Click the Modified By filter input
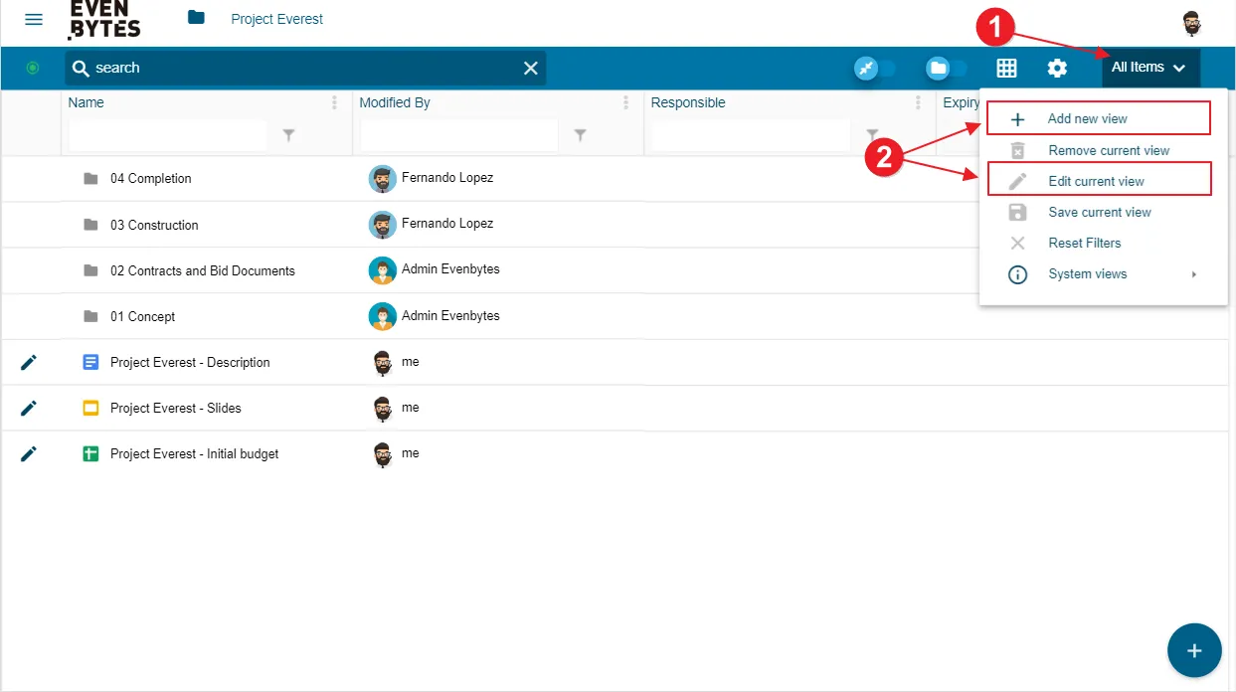This screenshot has height=692, width=1236. click(458, 135)
